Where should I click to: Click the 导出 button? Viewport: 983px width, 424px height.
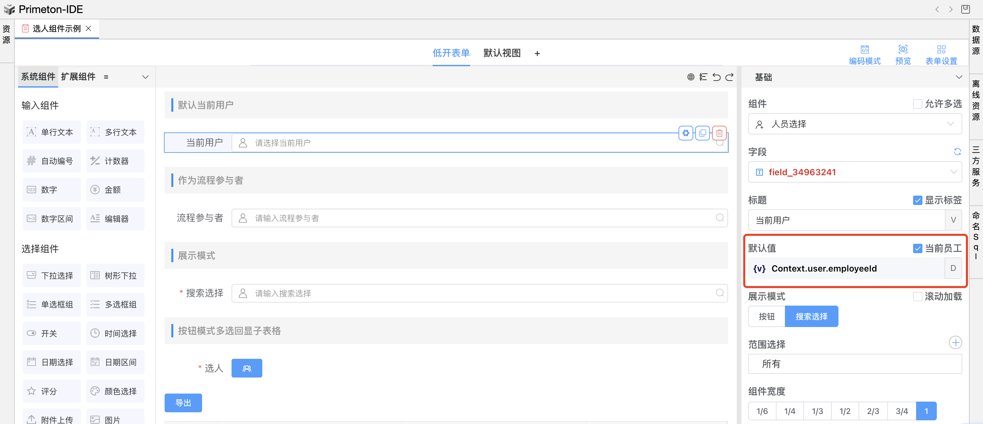[183, 403]
